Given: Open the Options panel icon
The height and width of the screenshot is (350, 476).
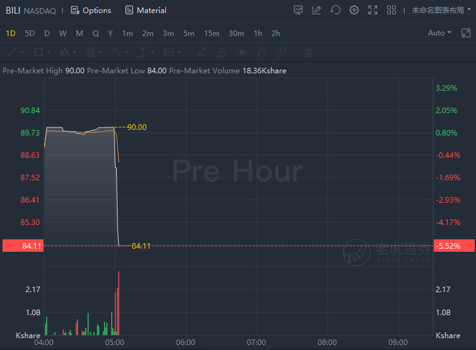Looking at the screenshot, I should (x=75, y=11).
